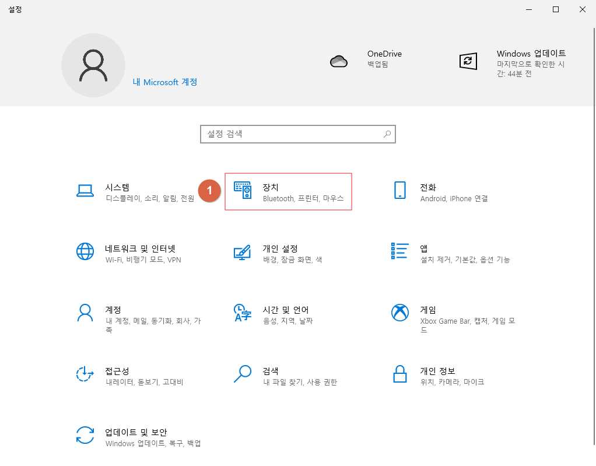Viewport: 596px width, 466px height.
Task: Click Android, iPhone 연결 description
Action: click(454, 198)
